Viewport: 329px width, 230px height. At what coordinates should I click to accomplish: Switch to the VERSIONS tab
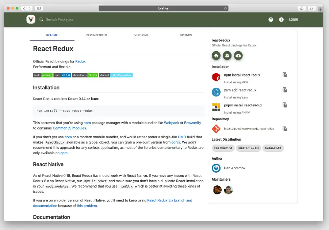click(x=141, y=35)
